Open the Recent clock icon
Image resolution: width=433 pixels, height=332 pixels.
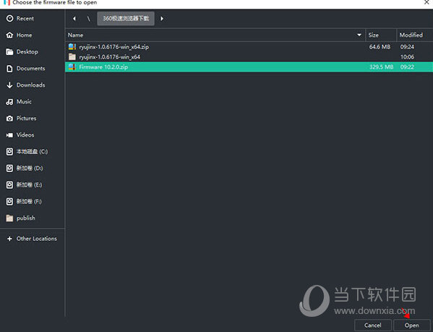pyautogui.click(x=9, y=19)
